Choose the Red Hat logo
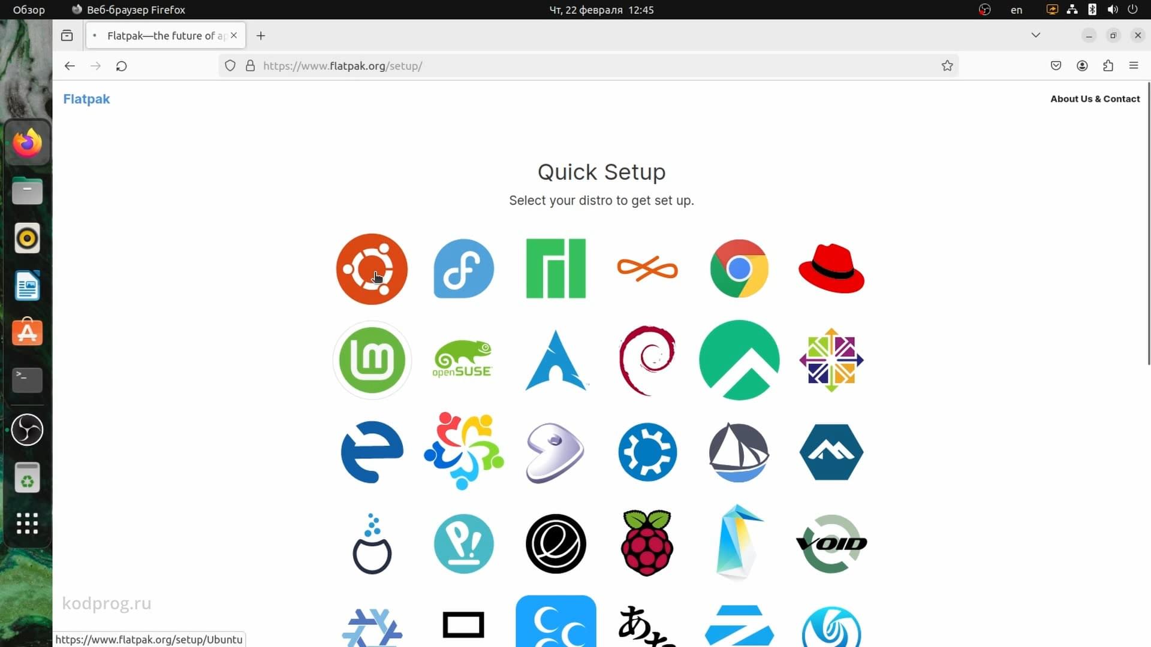 coord(831,268)
